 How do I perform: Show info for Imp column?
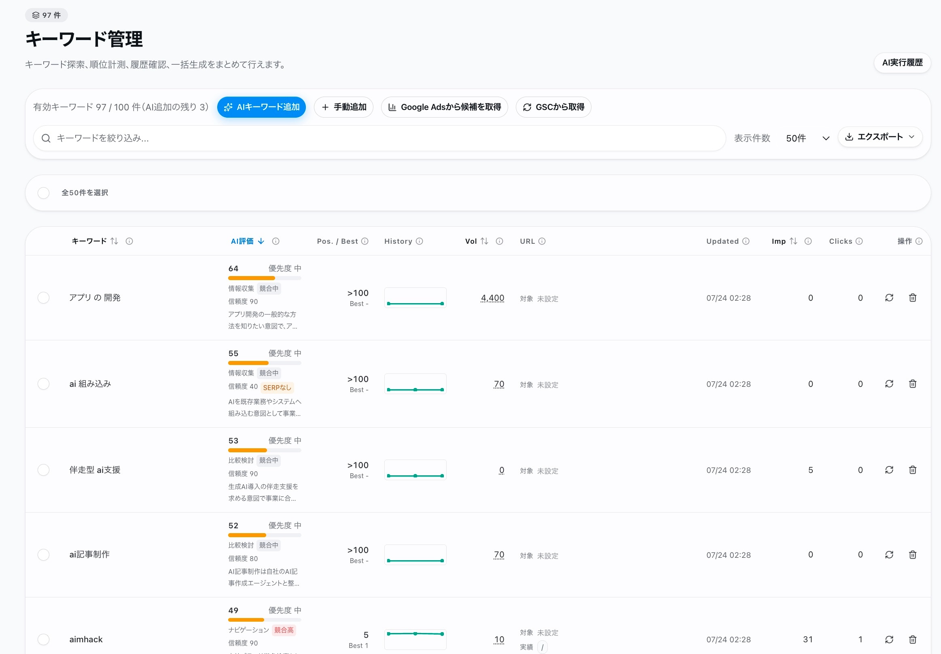[x=808, y=241]
